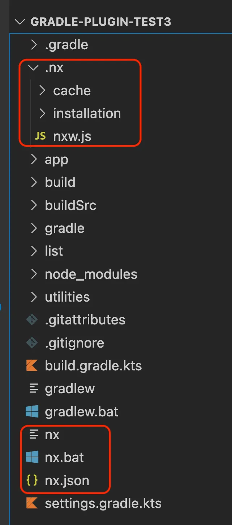Collapse the .nx folder chevron
This screenshot has height=525, width=232.
pyautogui.click(x=34, y=68)
